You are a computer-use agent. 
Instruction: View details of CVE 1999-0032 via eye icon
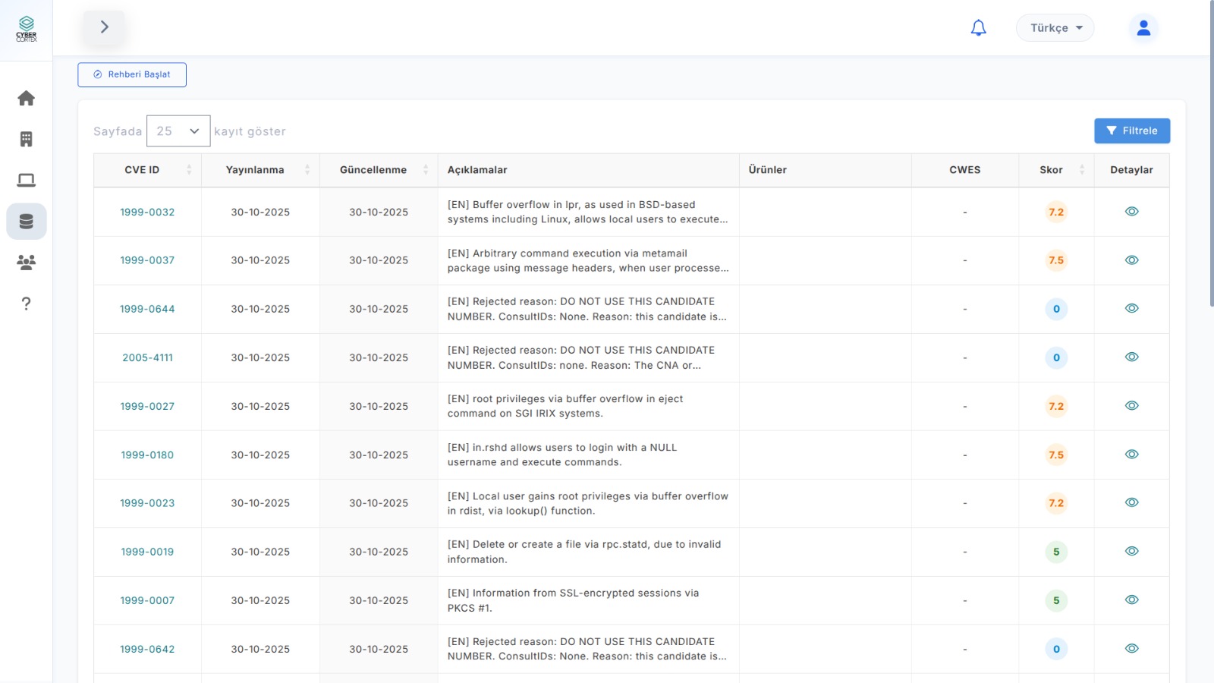[1131, 212]
